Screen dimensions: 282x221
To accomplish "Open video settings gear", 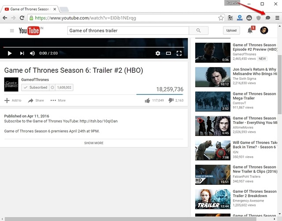I will (x=158, y=53).
